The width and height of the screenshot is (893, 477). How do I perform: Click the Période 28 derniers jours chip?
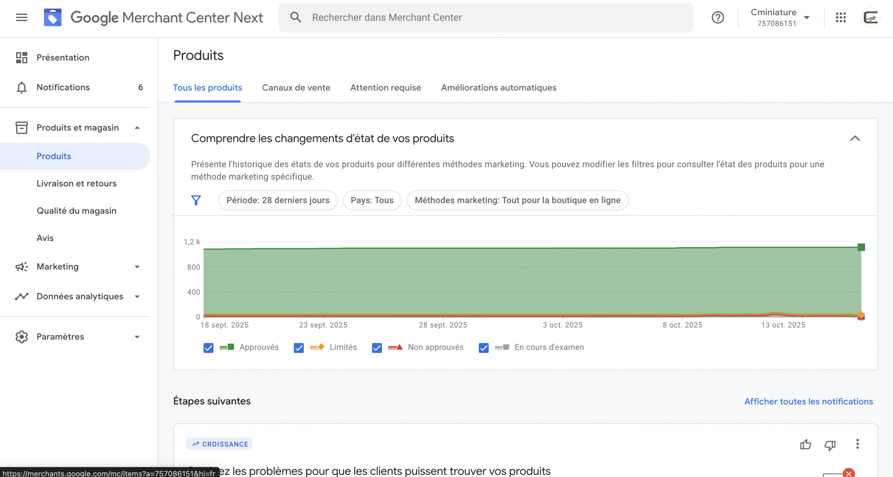point(278,200)
